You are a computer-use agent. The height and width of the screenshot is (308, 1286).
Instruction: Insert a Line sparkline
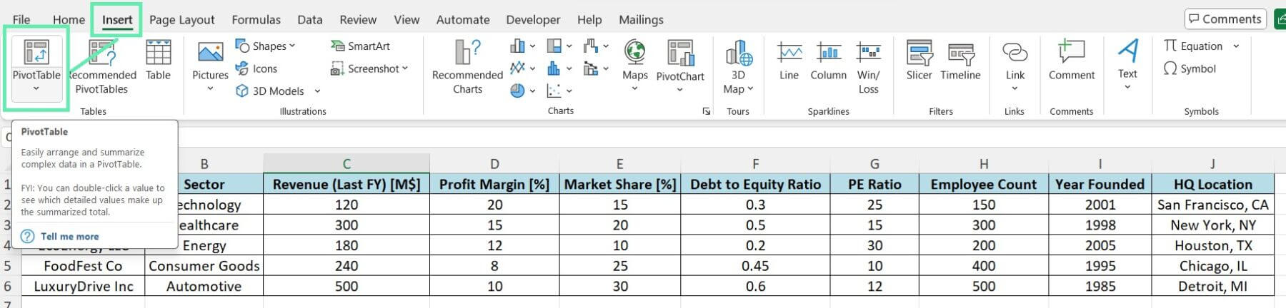click(789, 60)
